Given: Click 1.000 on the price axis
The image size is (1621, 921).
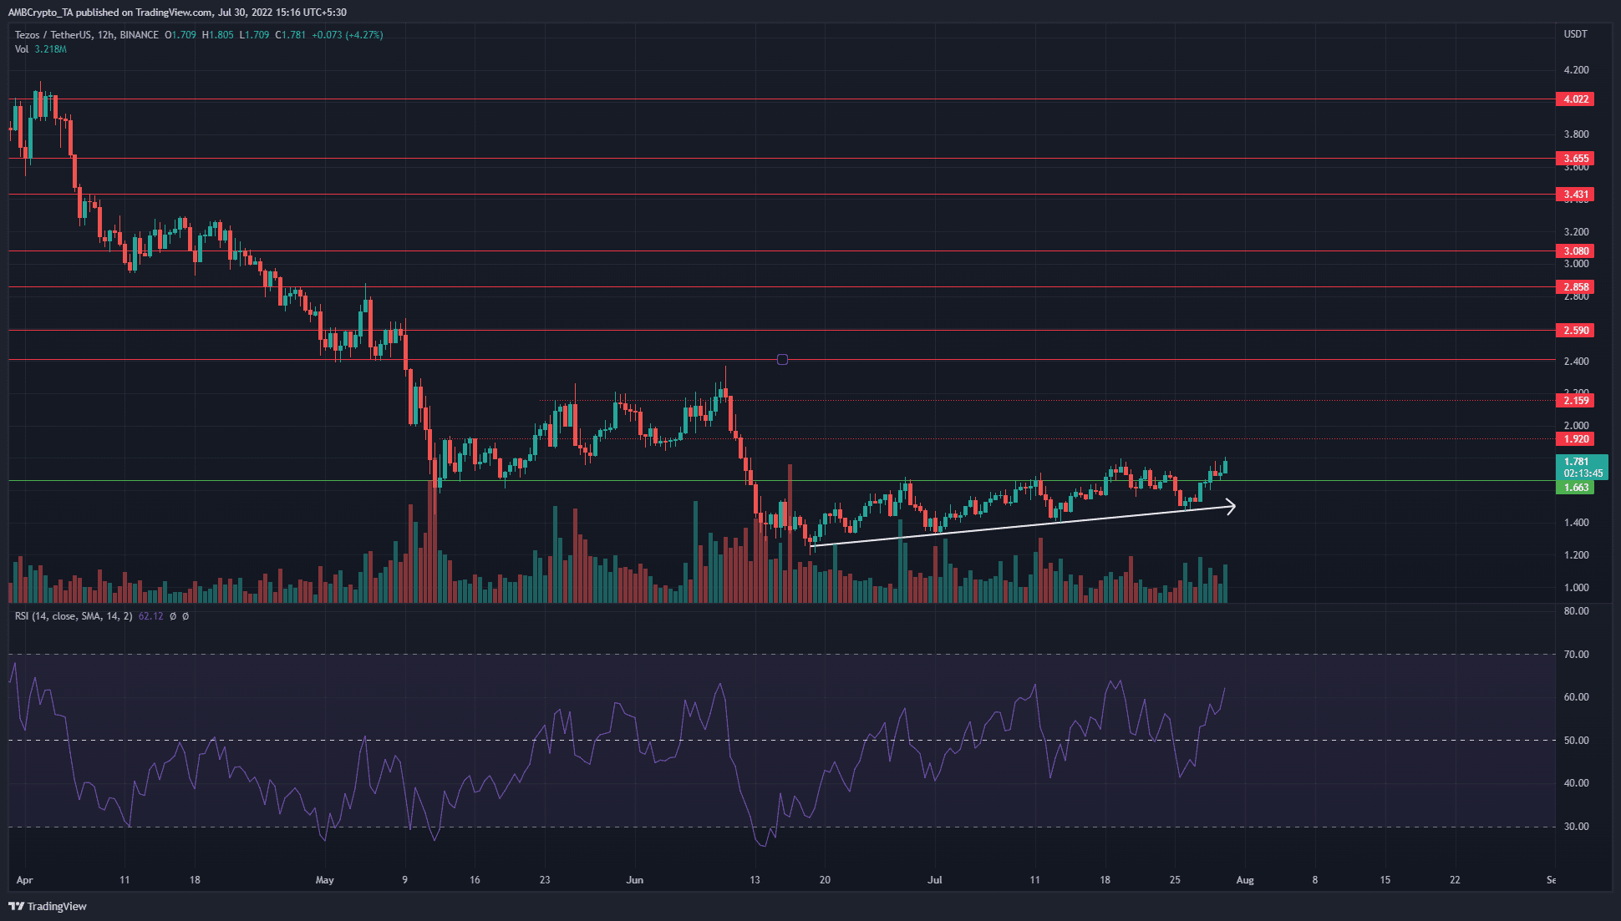Looking at the screenshot, I should (x=1576, y=588).
